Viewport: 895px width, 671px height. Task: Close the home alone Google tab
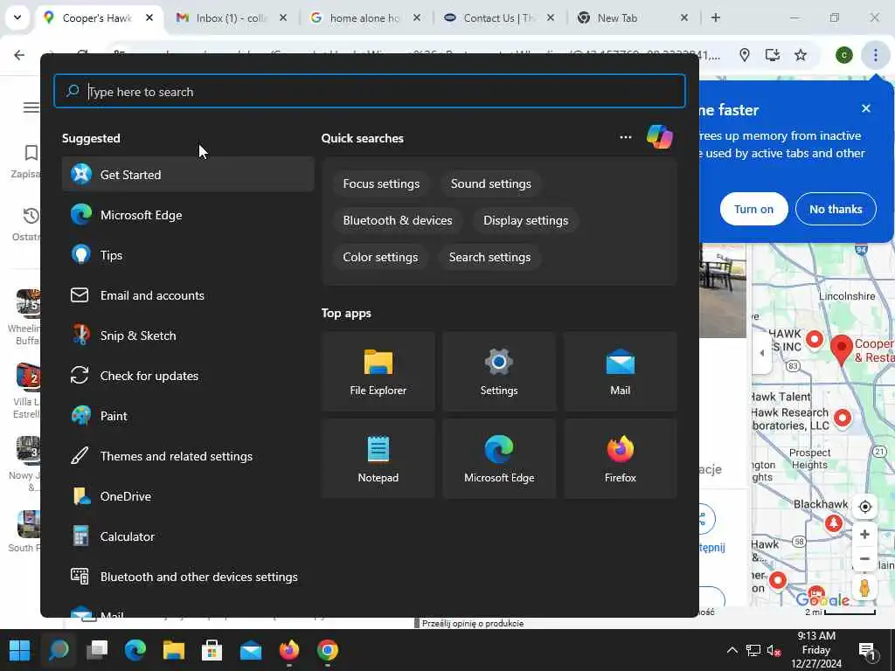417,18
